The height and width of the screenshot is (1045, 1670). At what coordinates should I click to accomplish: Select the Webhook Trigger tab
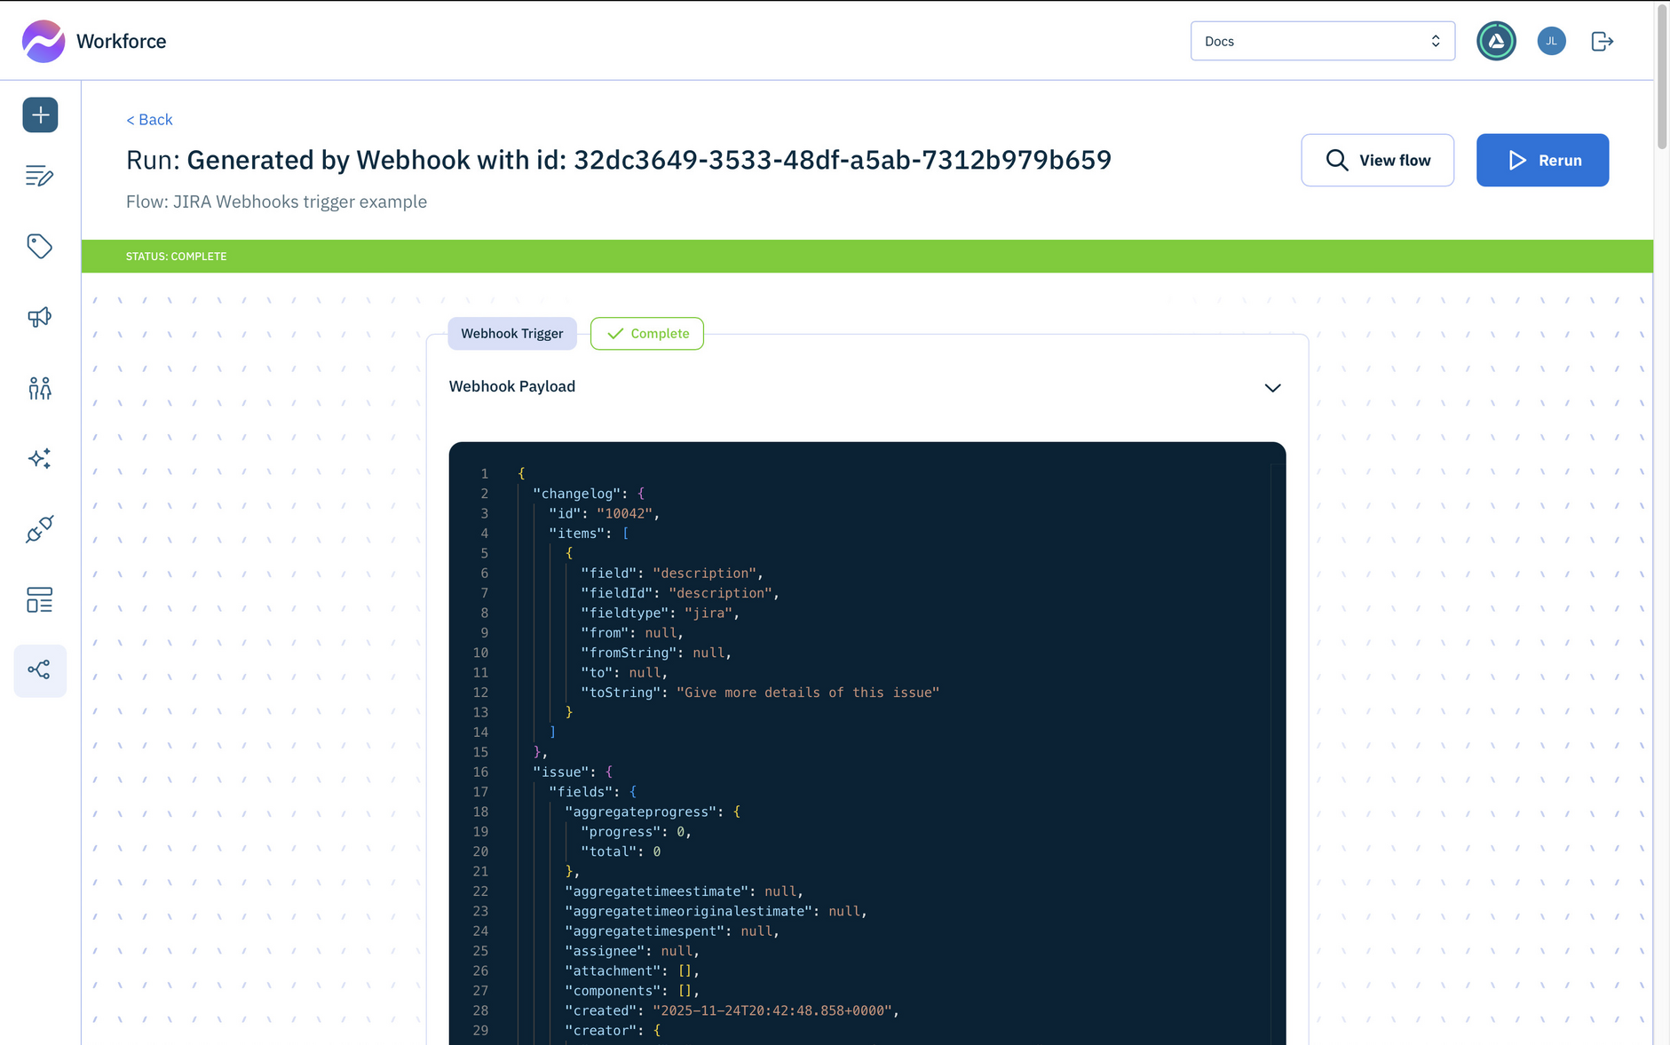click(511, 333)
